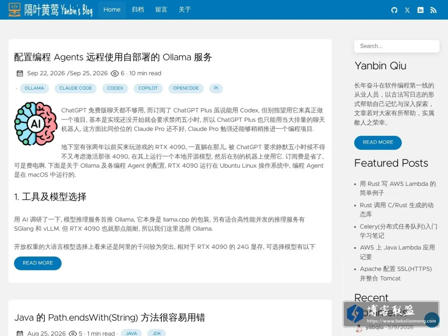Click the scroll-to-top round button
448x336 pixels.
click(432, 320)
